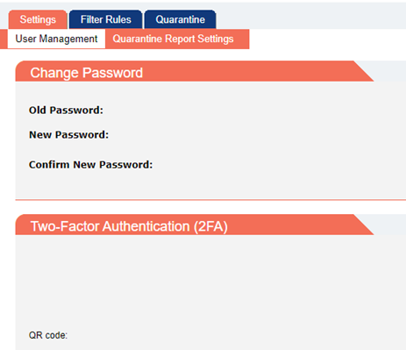Click the Confirm New Password label

(x=90, y=165)
